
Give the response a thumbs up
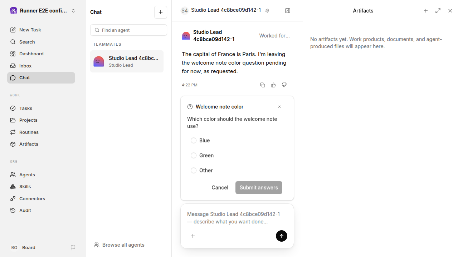273,85
